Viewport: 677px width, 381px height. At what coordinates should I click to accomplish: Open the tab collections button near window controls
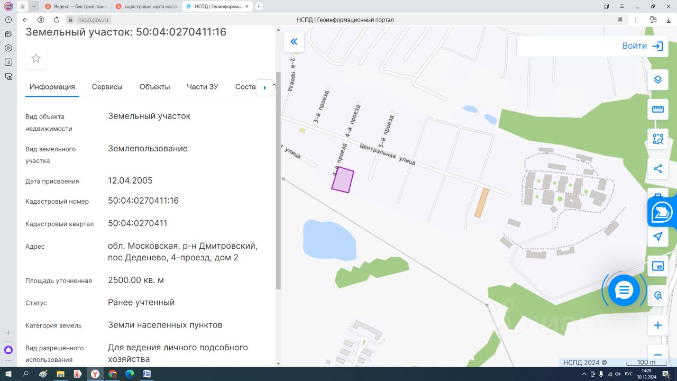tap(606, 6)
